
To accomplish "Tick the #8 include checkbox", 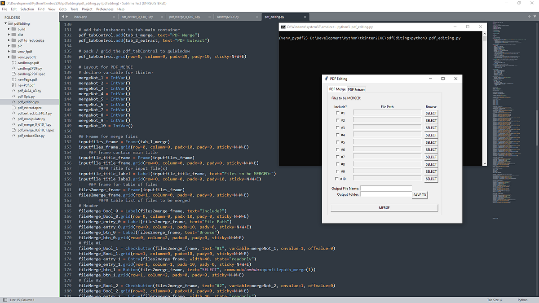I will click(x=338, y=164).
